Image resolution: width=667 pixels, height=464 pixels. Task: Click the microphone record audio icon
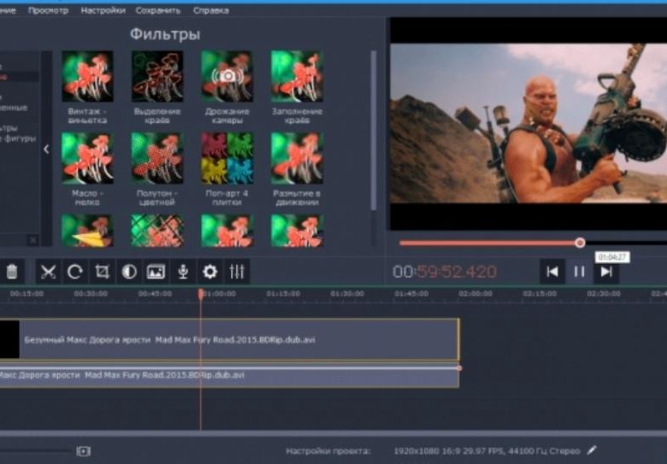coord(183,272)
